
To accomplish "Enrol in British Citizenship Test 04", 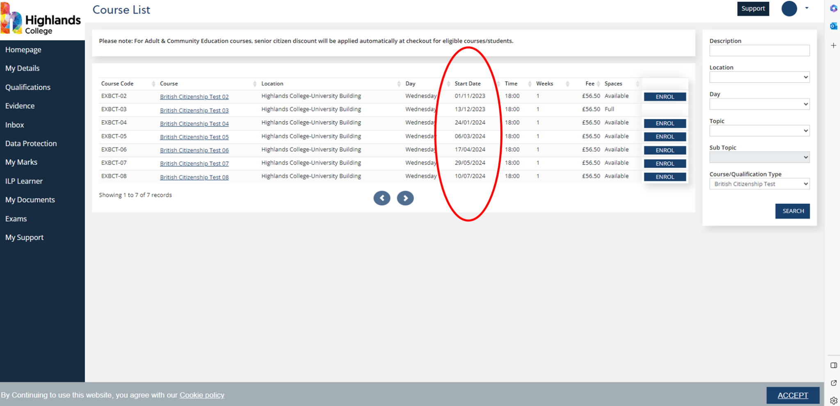I will pyautogui.click(x=665, y=124).
